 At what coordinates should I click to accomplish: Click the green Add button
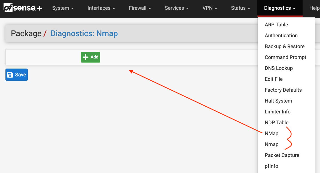pos(90,57)
